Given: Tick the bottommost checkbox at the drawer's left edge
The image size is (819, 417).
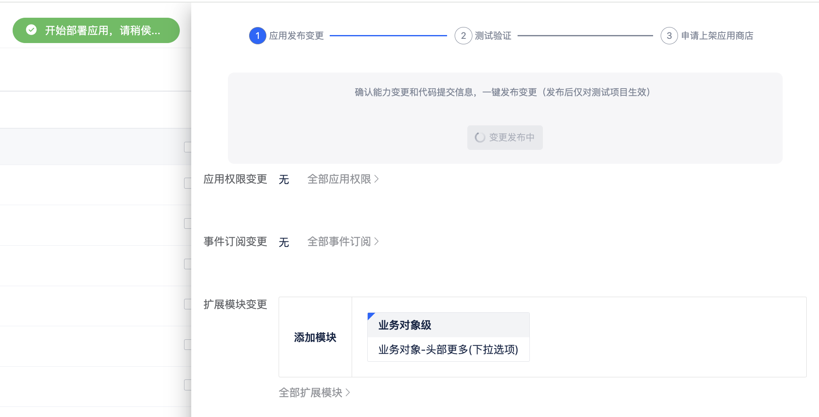Looking at the screenshot, I should pyautogui.click(x=188, y=385).
